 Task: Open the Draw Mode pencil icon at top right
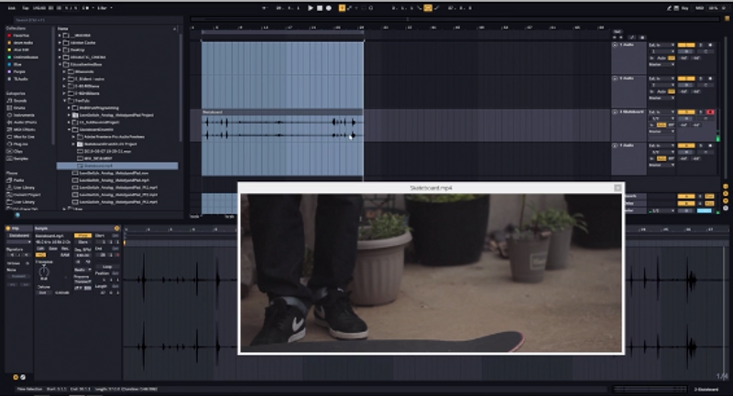(669, 8)
